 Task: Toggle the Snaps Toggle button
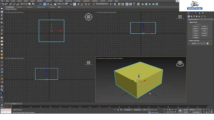coord(79,4)
